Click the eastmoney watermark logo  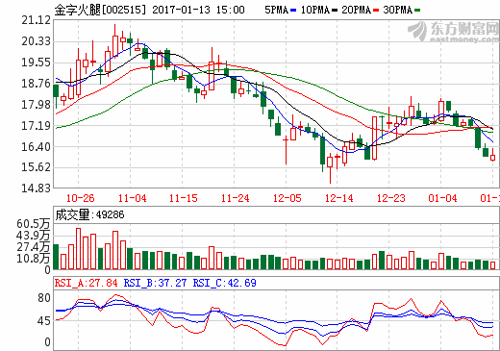[453, 31]
